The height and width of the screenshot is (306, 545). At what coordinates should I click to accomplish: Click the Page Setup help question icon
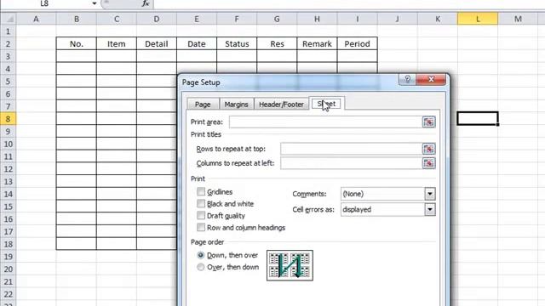(407, 79)
